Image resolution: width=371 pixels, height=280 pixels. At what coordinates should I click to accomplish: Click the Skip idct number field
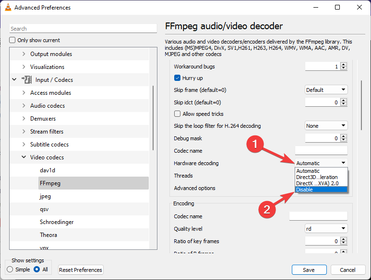[322, 102]
